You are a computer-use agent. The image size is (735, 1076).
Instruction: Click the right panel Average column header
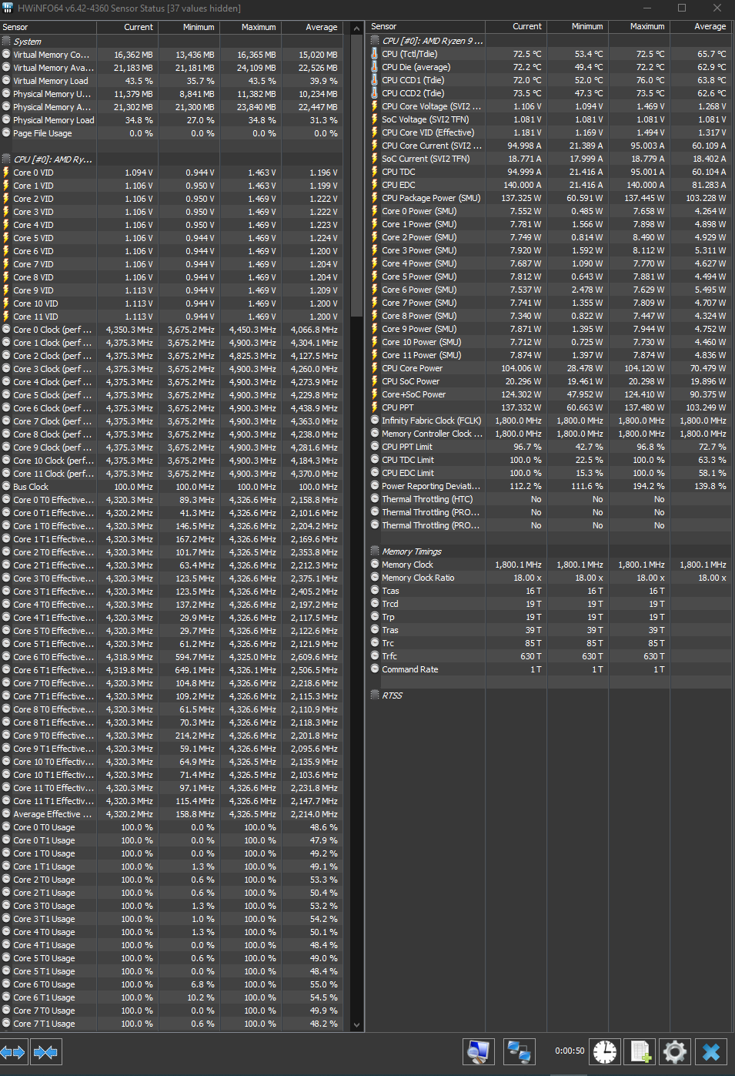pyautogui.click(x=700, y=26)
